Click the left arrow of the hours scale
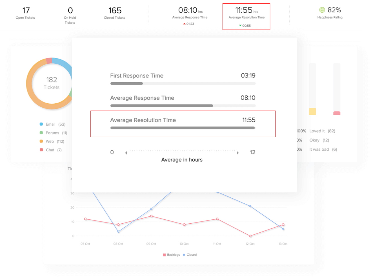373x280 pixels. [126, 153]
